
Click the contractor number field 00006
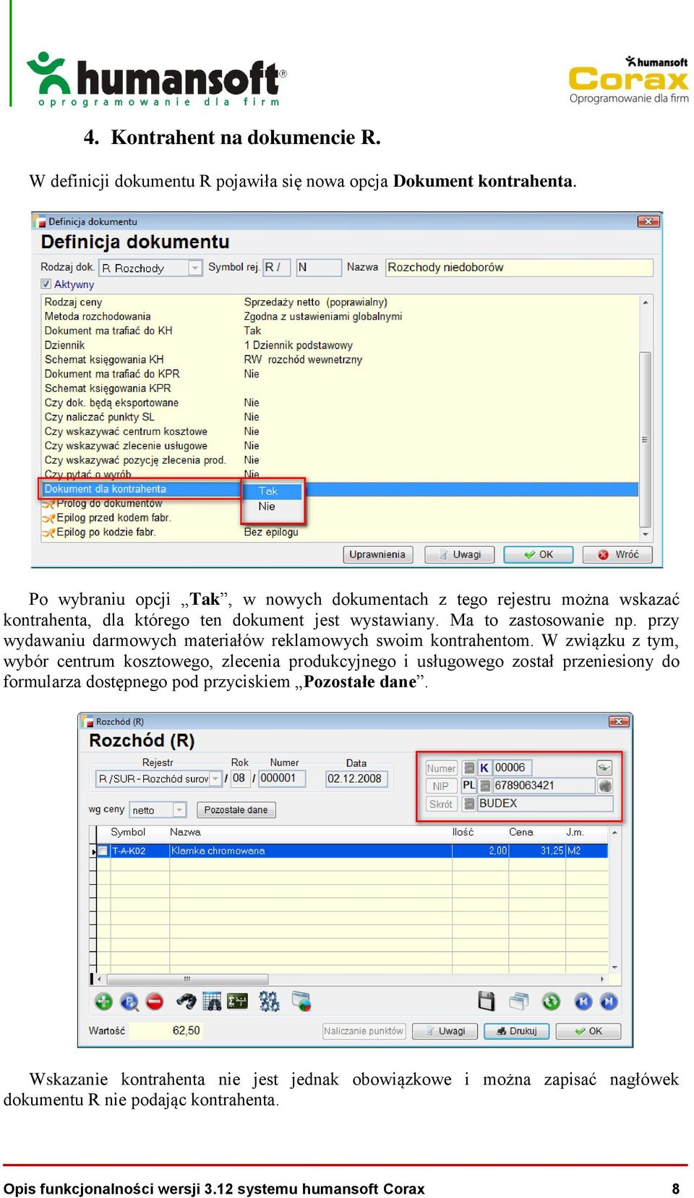(512, 768)
